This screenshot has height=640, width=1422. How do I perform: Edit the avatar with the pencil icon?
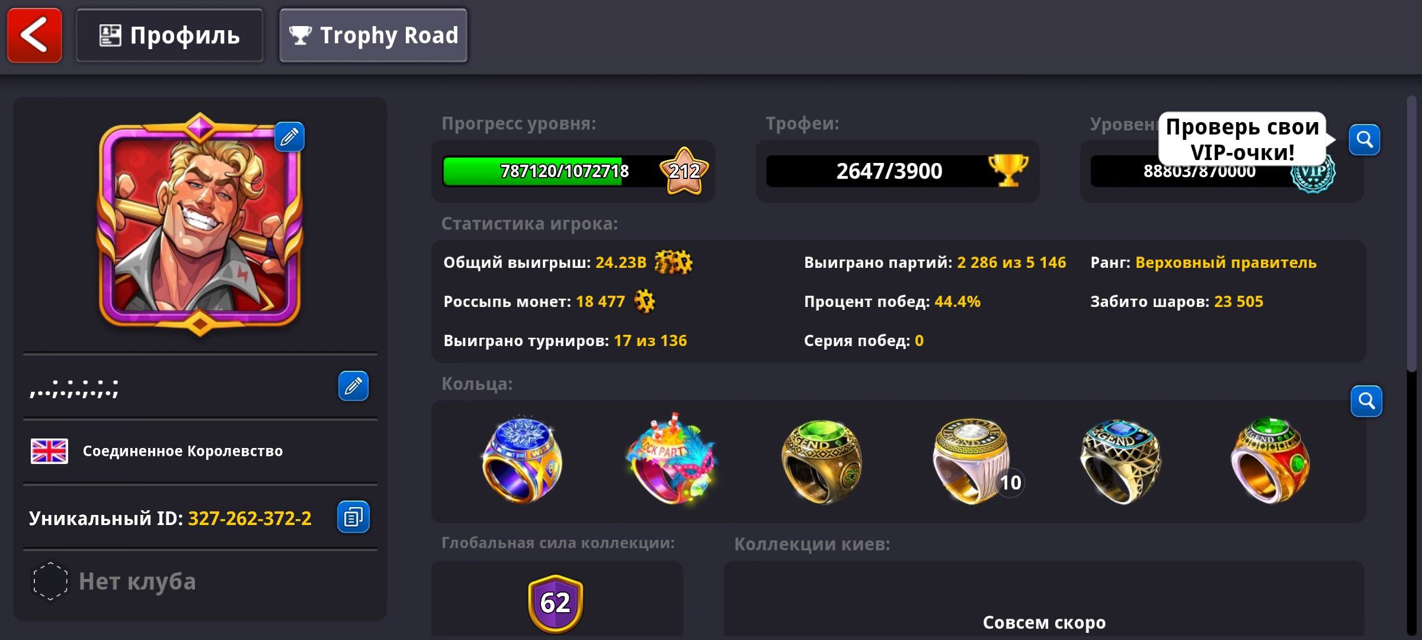tap(289, 137)
